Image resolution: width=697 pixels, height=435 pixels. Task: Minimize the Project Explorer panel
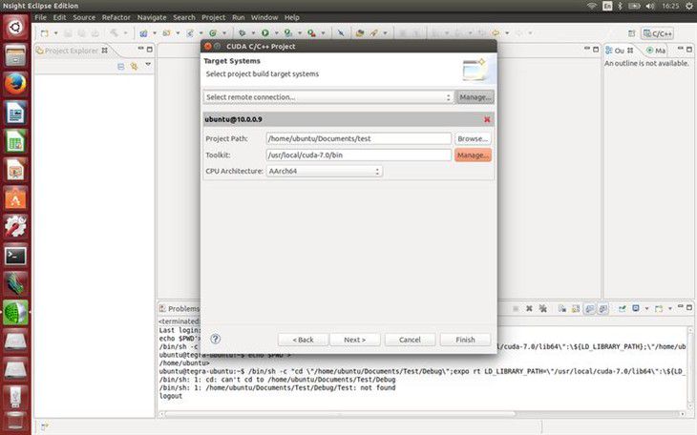140,49
